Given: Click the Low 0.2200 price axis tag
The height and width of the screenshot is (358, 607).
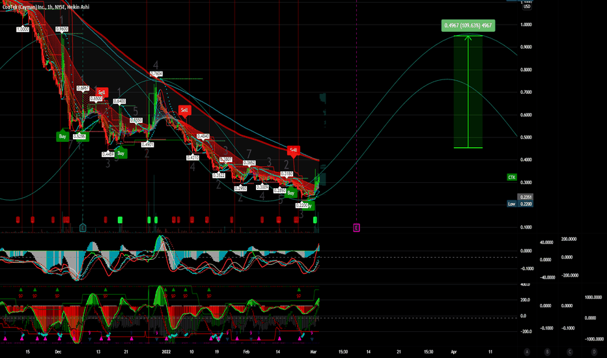Looking at the screenshot, I should (520, 204).
